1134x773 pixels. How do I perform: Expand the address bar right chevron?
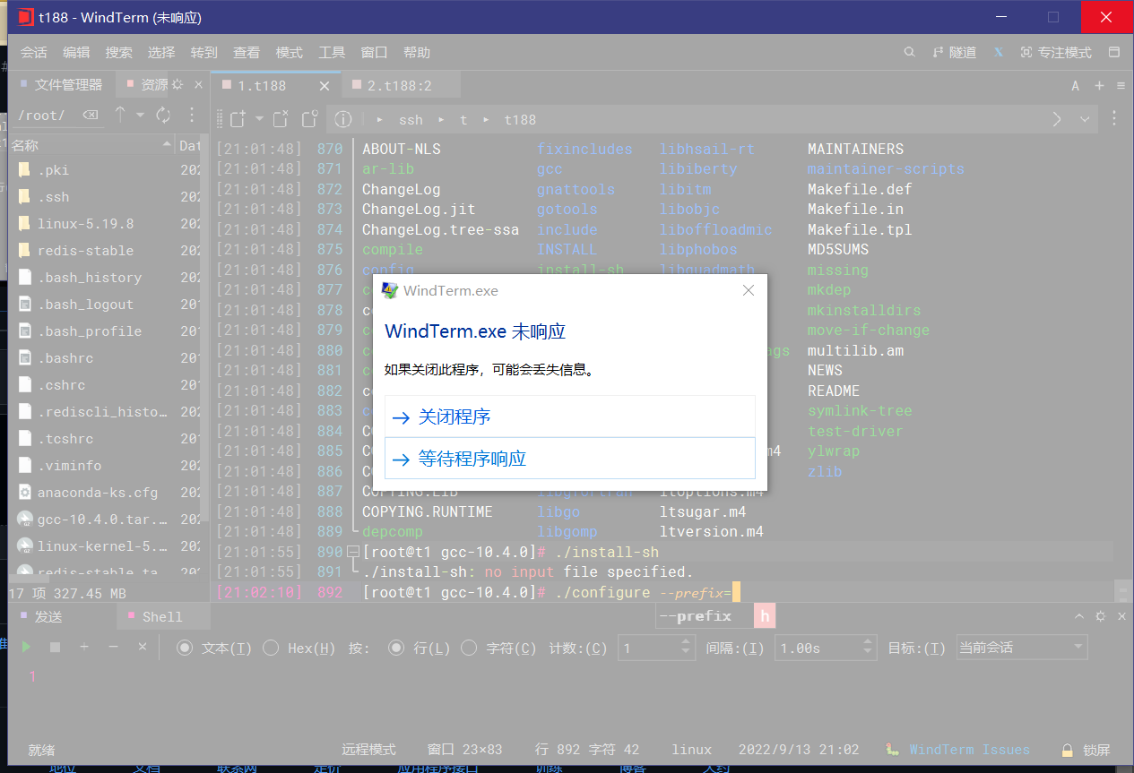(x=1057, y=118)
